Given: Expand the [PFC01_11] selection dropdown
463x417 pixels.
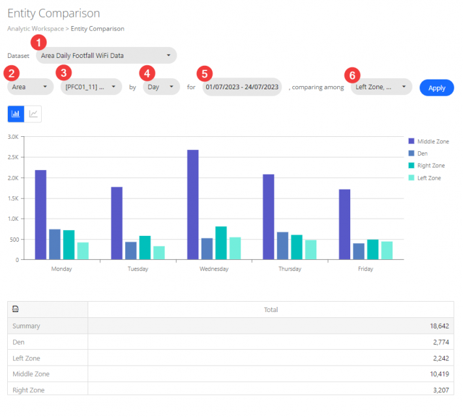Looking at the screenshot, I should coord(91,87).
